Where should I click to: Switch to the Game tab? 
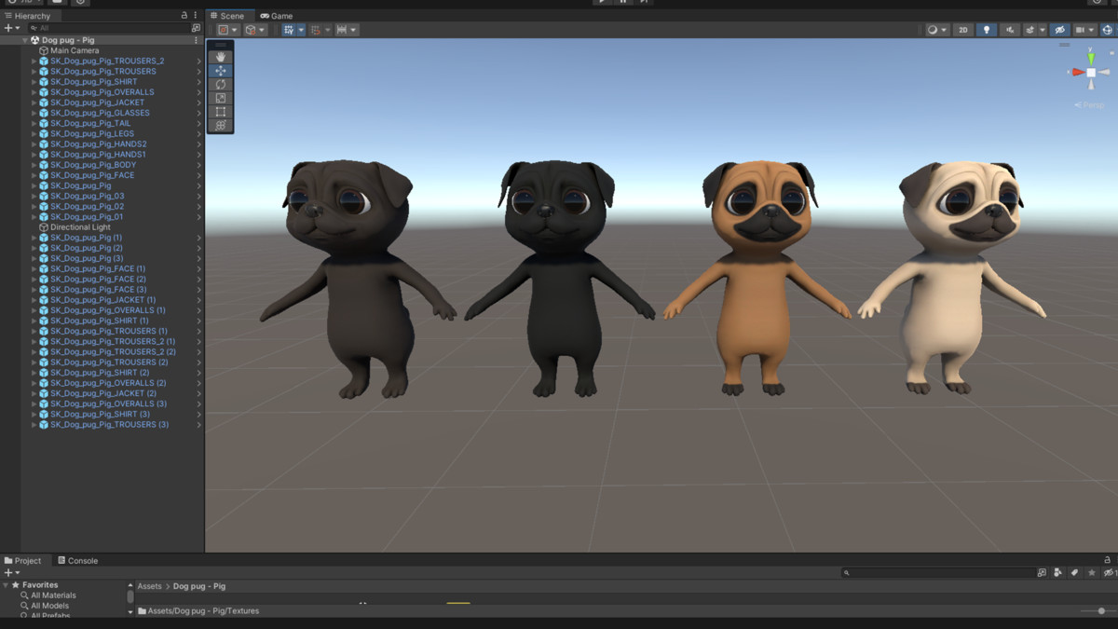tap(277, 16)
